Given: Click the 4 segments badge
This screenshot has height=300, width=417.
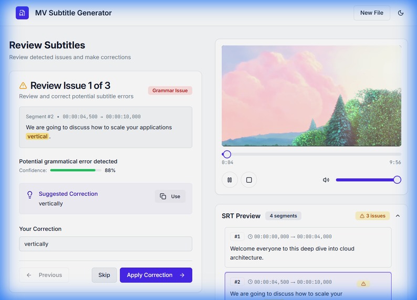Looking at the screenshot, I should click(283, 216).
